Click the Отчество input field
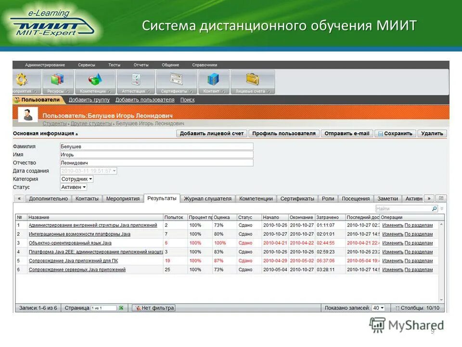The image size is (462, 347). pyautogui.click(x=156, y=162)
